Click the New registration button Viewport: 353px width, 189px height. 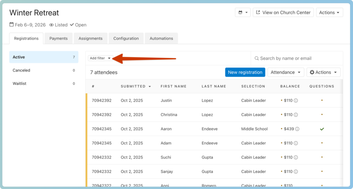[x=245, y=73]
